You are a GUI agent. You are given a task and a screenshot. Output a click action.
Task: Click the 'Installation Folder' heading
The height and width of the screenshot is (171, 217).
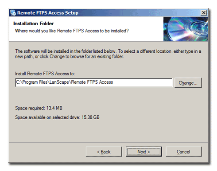pos(34,23)
